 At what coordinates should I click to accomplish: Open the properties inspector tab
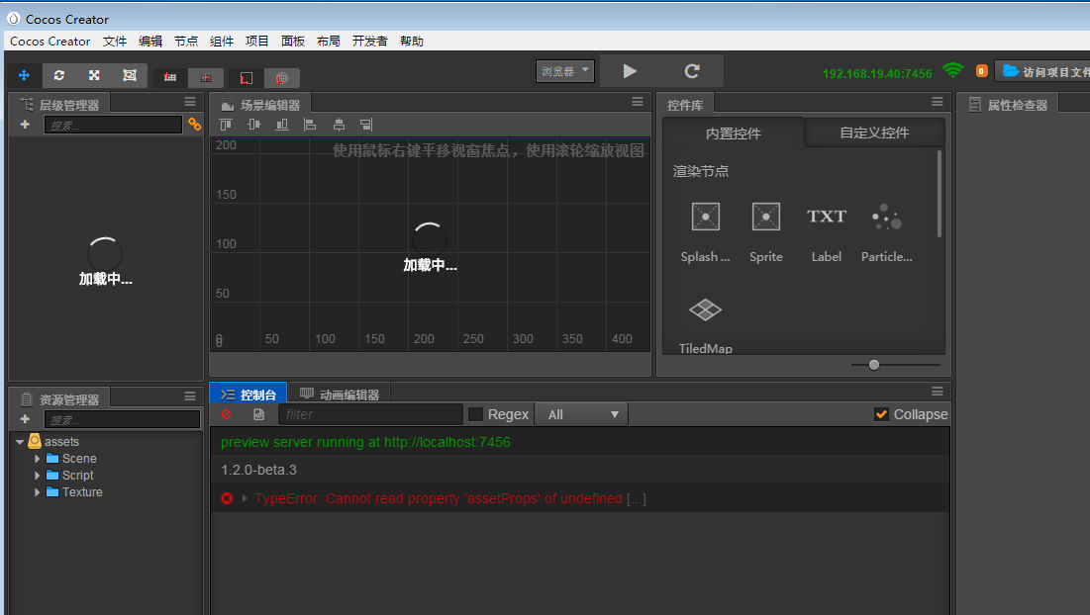pos(1008,105)
